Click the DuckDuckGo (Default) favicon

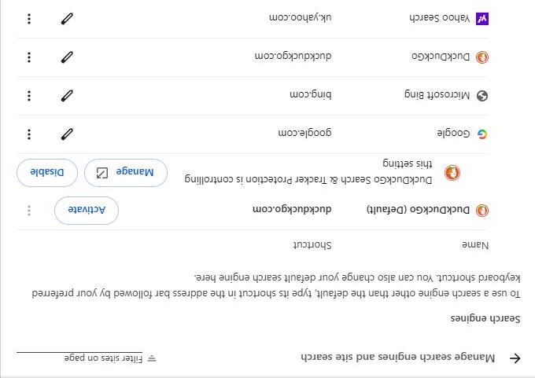(x=482, y=211)
